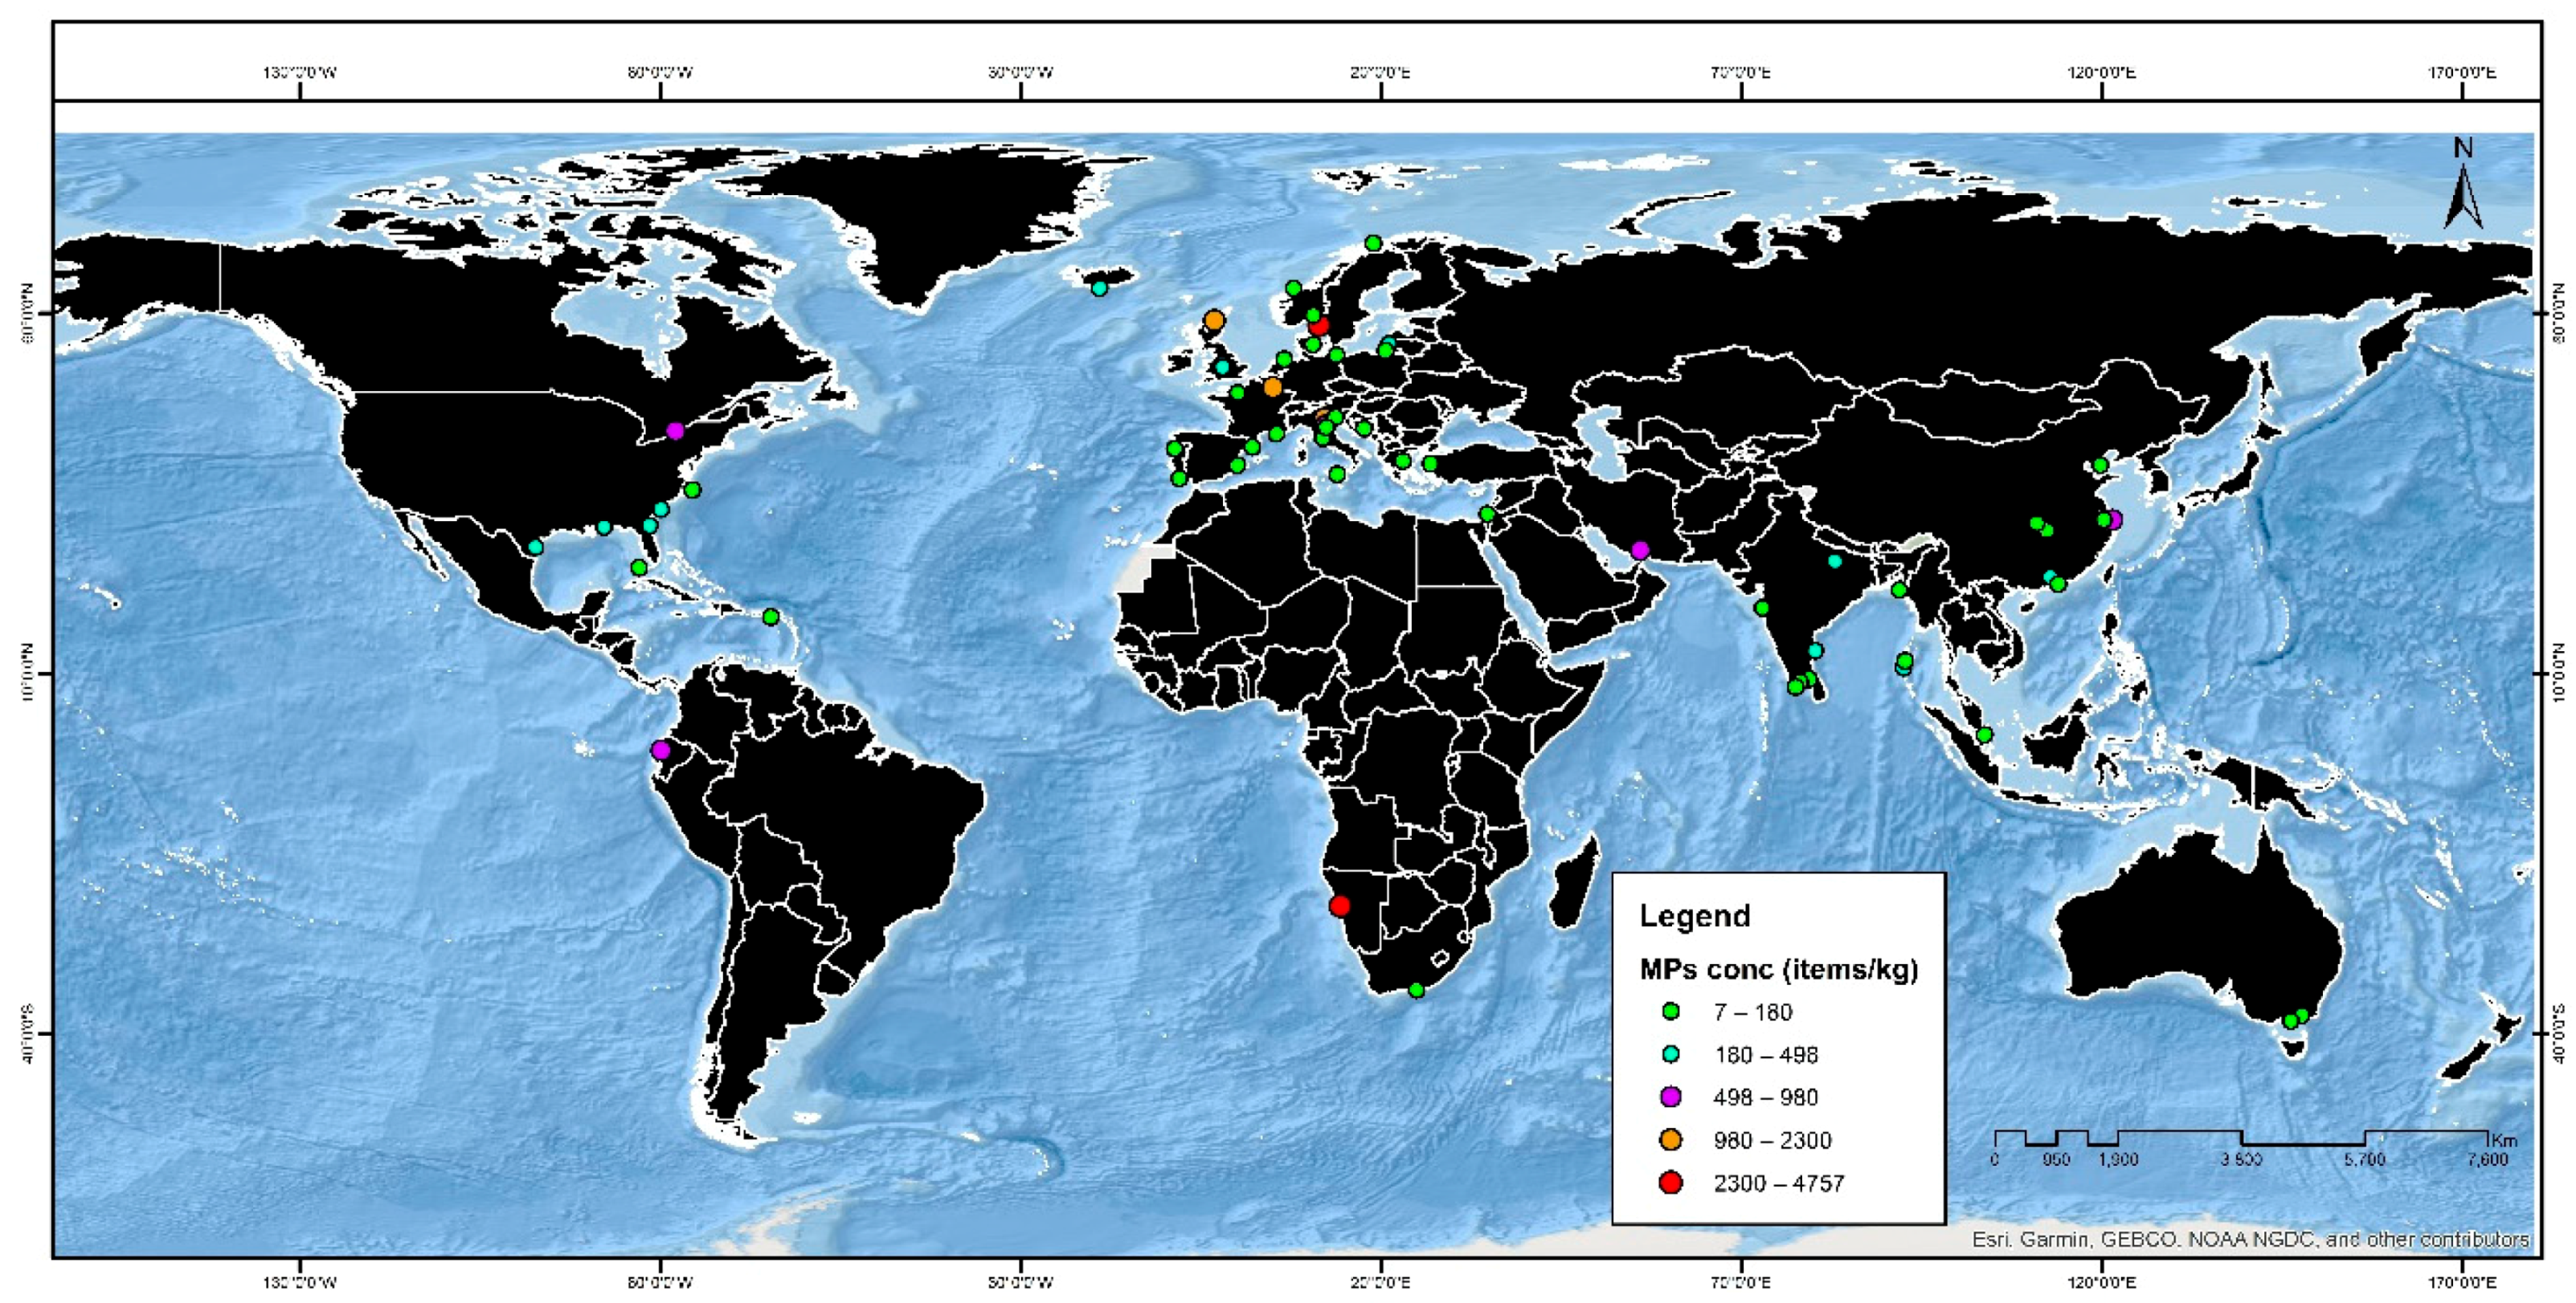
Task: Click the cyan marker on the Texas coast
Action: coord(536,548)
